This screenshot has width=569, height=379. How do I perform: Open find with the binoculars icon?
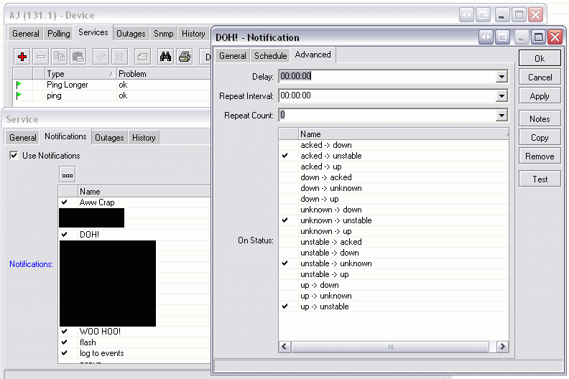(165, 57)
